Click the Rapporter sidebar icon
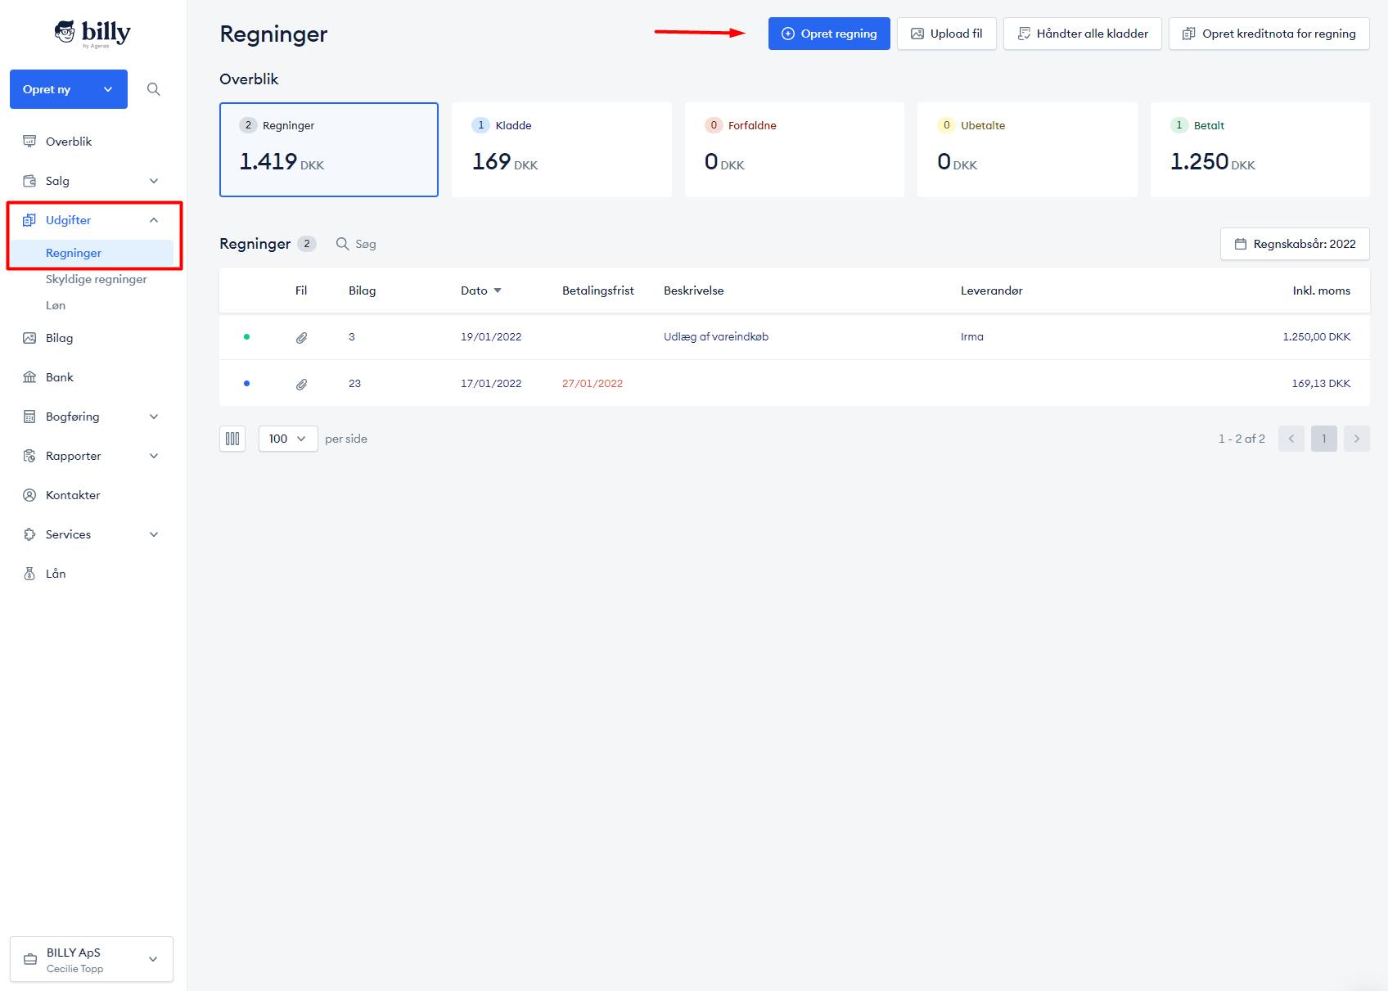The image size is (1388, 991). [x=29, y=456]
